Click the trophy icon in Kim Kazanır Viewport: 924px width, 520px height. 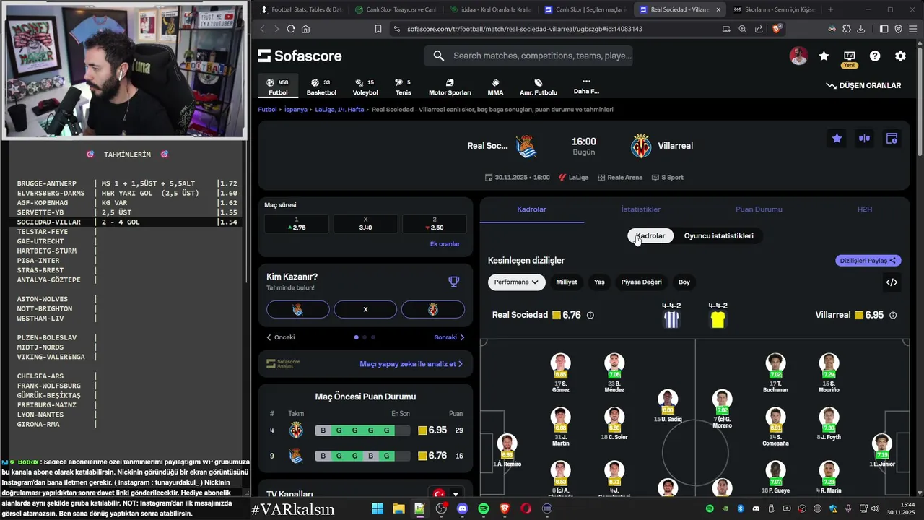(x=453, y=282)
